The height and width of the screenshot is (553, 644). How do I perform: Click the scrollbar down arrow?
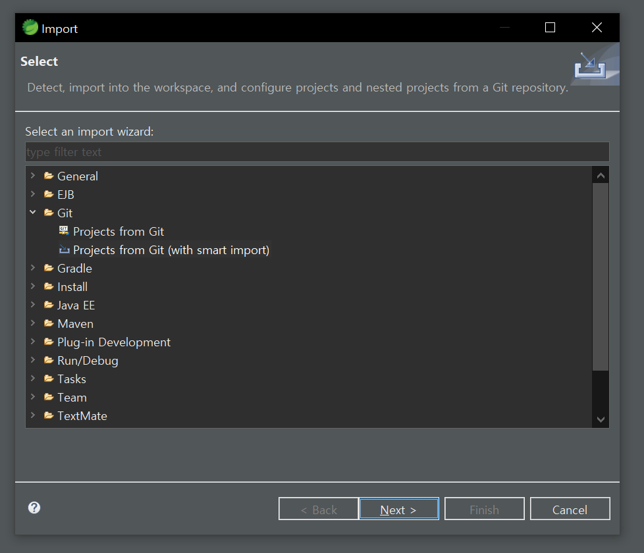coord(601,419)
